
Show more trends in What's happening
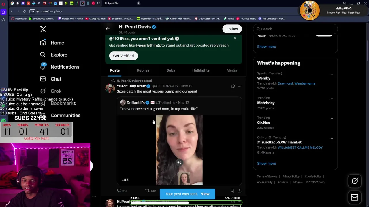(x=267, y=164)
